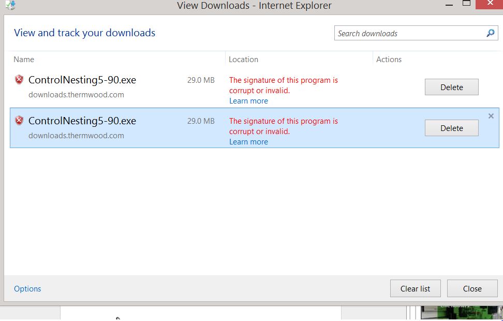Click the Name column header
This screenshot has height=321, width=503.
point(24,60)
